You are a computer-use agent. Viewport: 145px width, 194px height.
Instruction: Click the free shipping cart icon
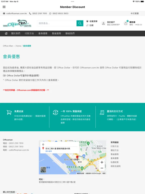(9, 112)
